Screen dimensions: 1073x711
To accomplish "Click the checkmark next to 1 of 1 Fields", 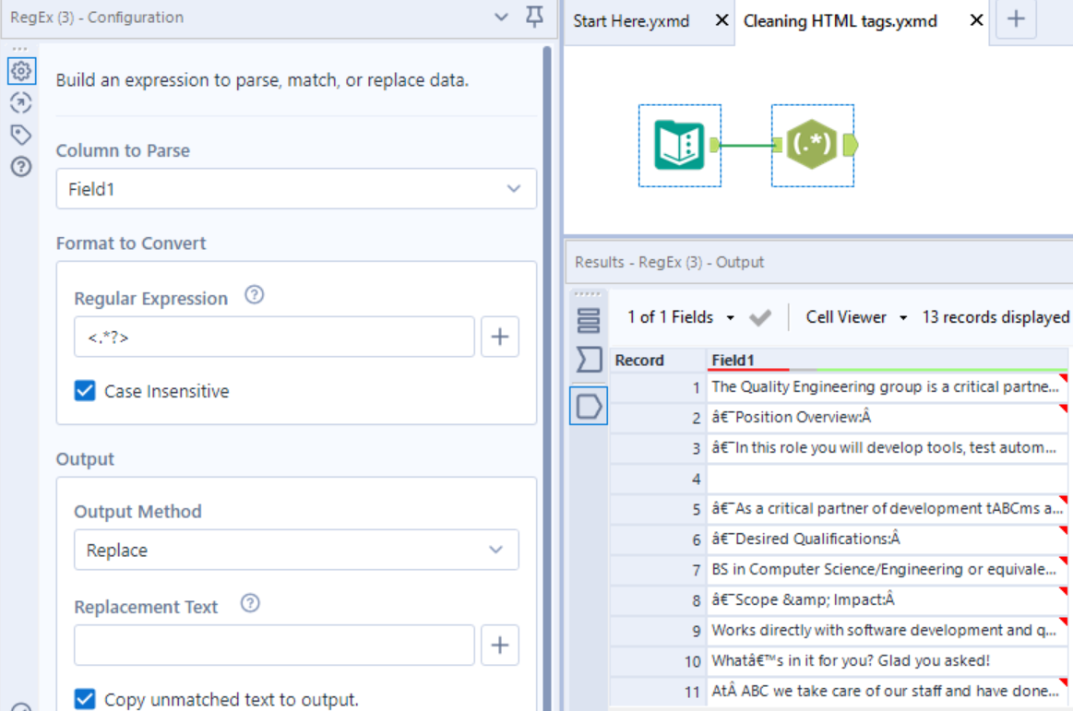I will tap(761, 316).
